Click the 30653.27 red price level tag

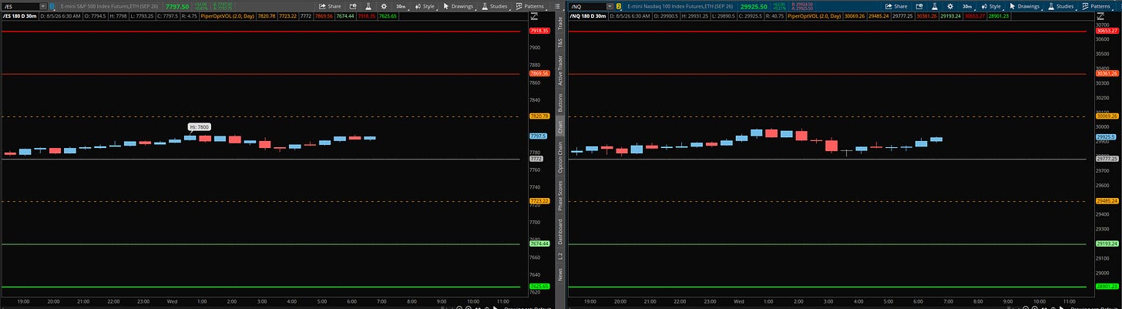(1108, 31)
